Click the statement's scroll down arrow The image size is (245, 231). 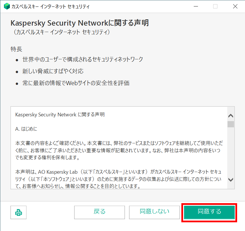(x=231, y=180)
